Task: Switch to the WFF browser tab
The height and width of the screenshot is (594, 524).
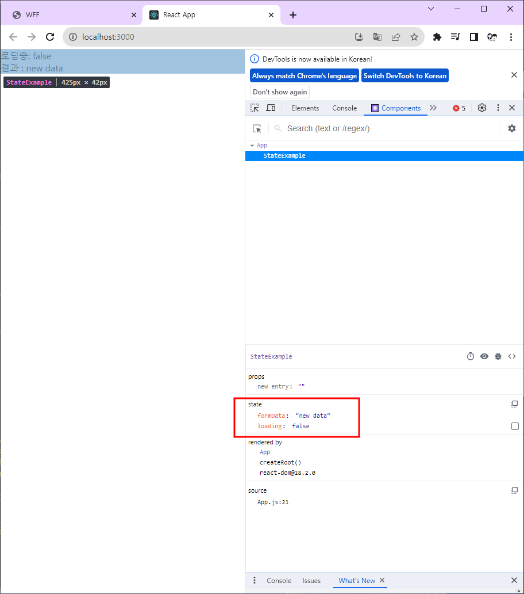Action: (x=71, y=15)
